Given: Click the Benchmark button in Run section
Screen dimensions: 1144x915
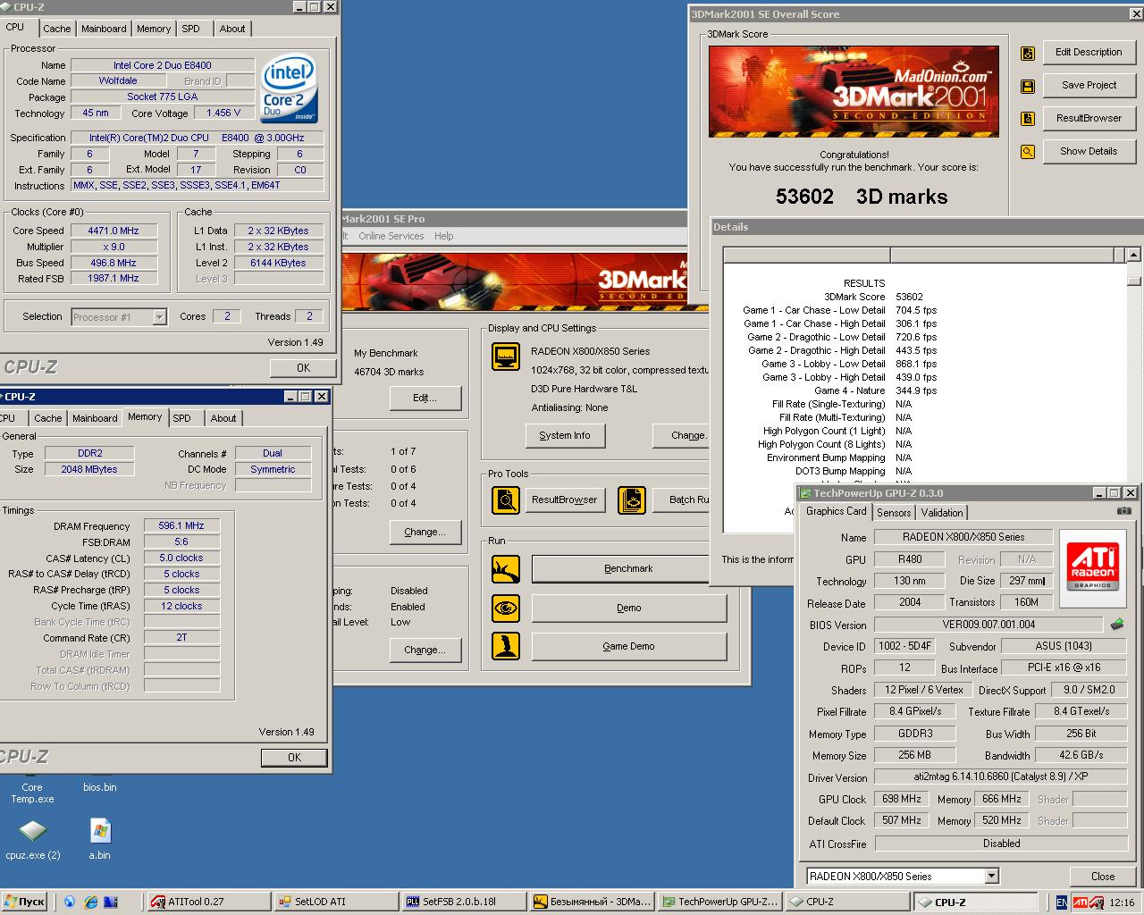Looking at the screenshot, I should tap(629, 568).
